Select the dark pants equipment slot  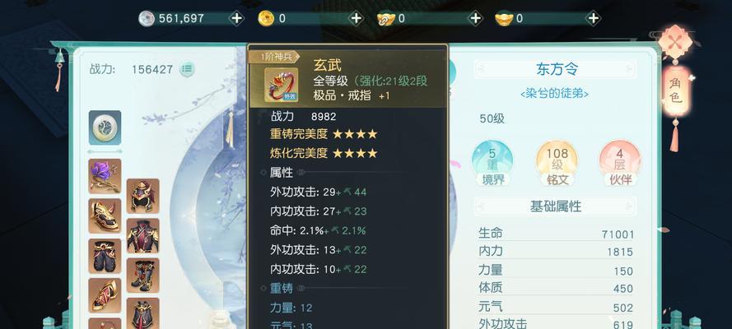point(105,256)
